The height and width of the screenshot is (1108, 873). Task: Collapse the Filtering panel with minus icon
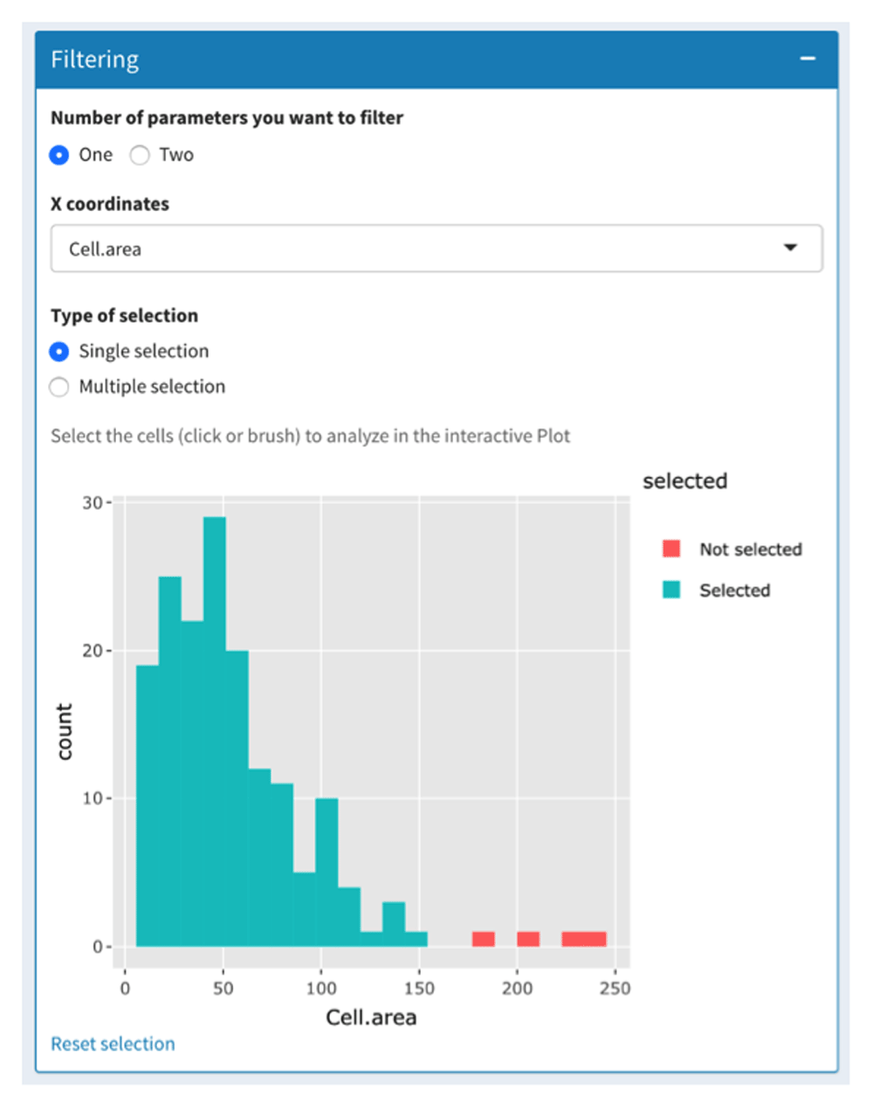808,58
